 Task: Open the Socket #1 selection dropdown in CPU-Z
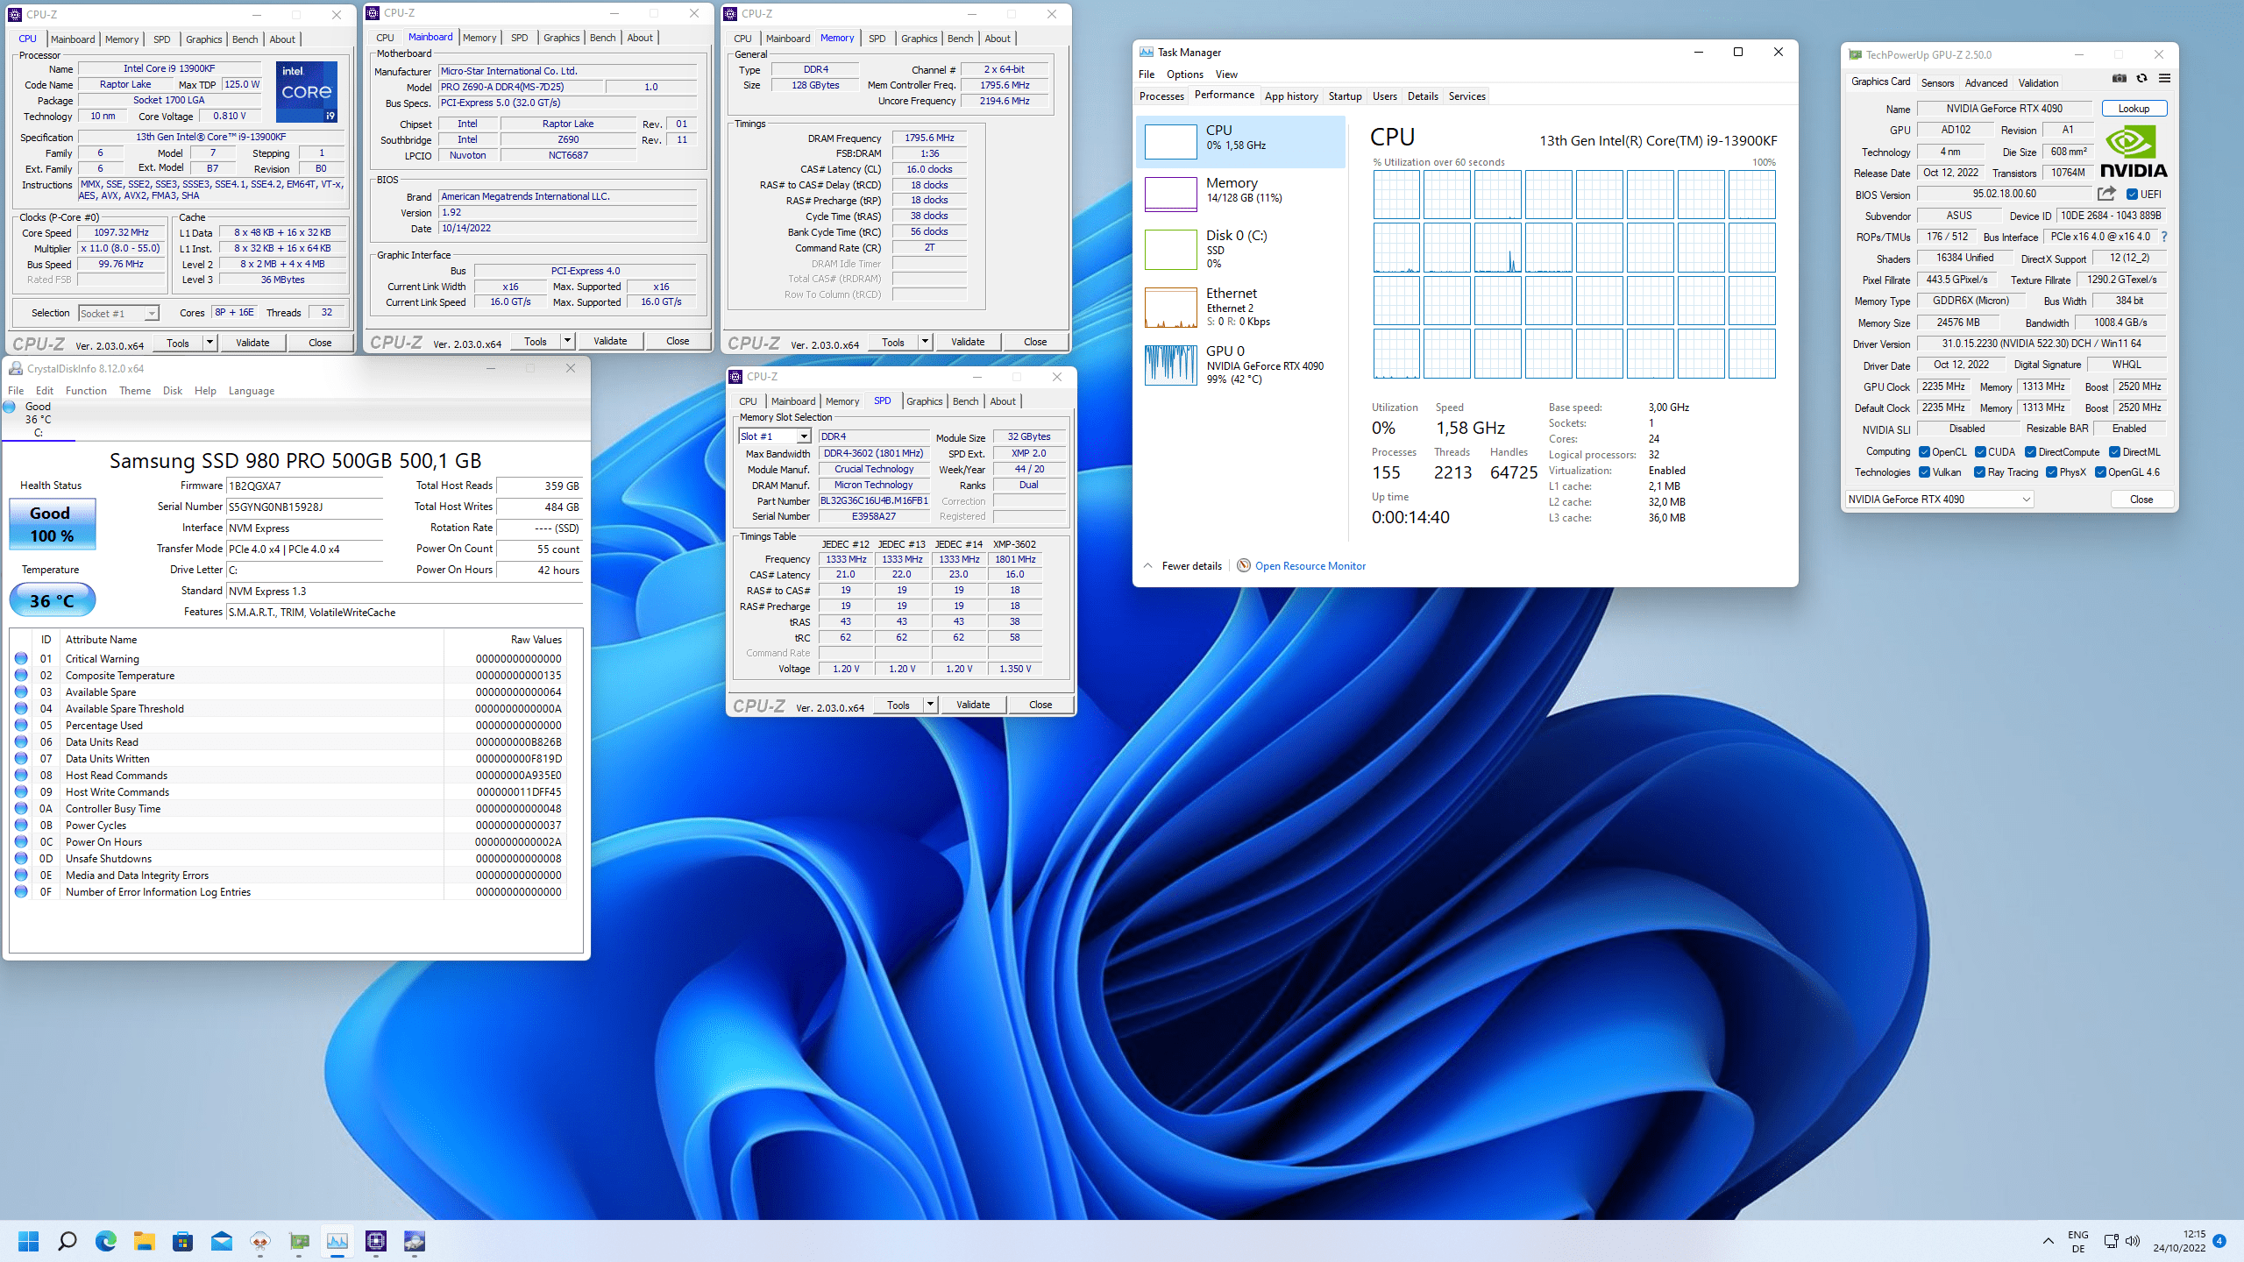(x=118, y=313)
